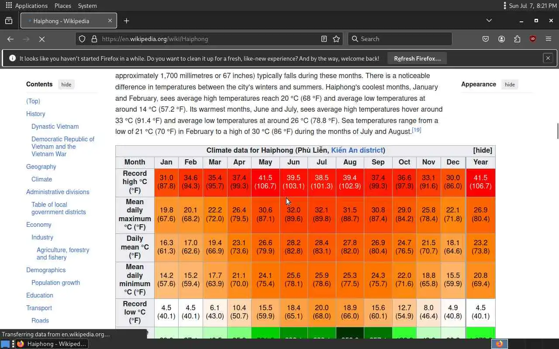Click the Firefox View icon left of the tabs
This screenshot has height=349, width=559.
coord(9,21)
